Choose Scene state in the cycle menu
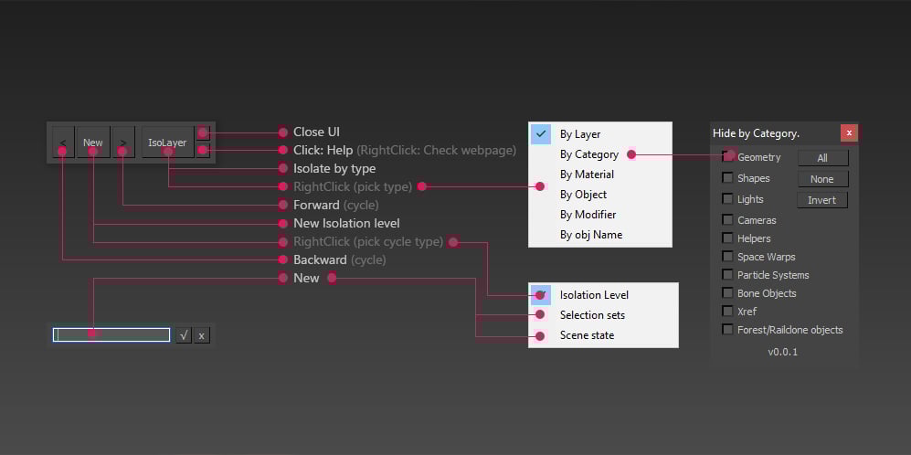911x455 pixels. (x=603, y=335)
